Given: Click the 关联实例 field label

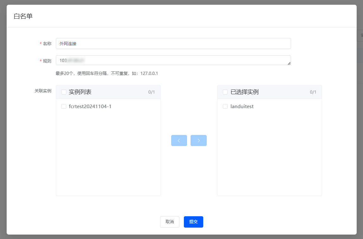Looking at the screenshot, I should tap(43, 91).
